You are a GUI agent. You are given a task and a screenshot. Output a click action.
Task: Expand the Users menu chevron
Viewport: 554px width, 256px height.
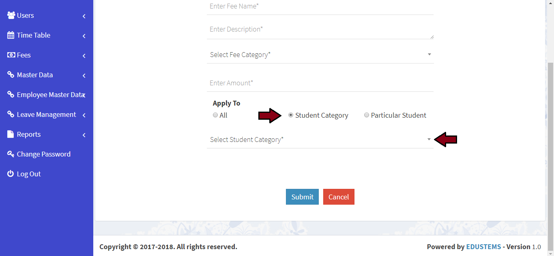tap(84, 16)
